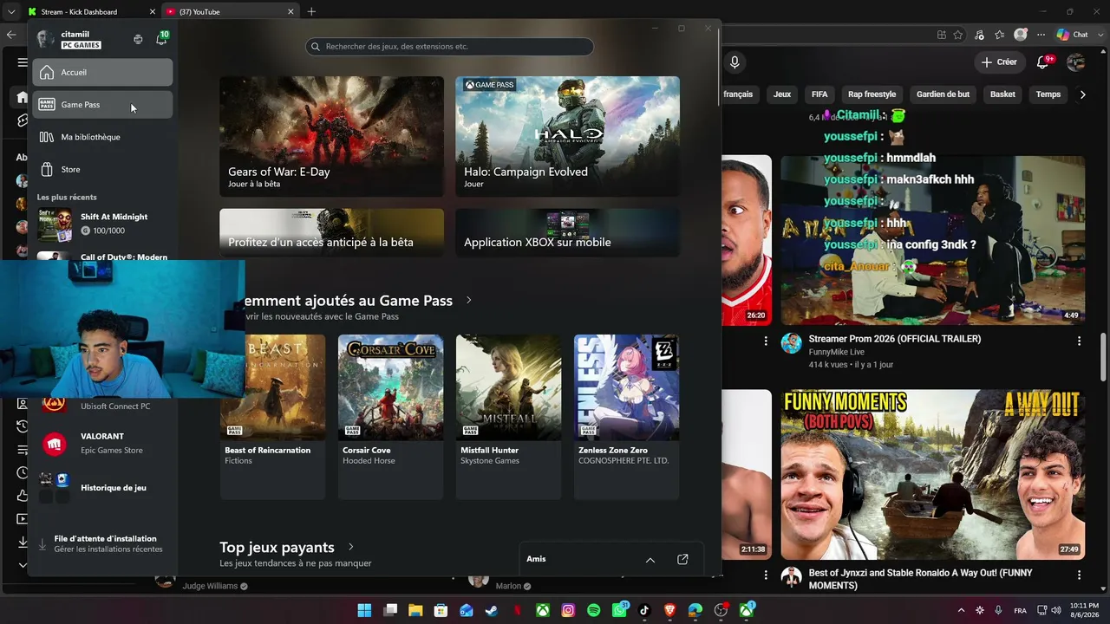Start YouTube voice search microphone
The height and width of the screenshot is (624, 1110).
pos(735,62)
